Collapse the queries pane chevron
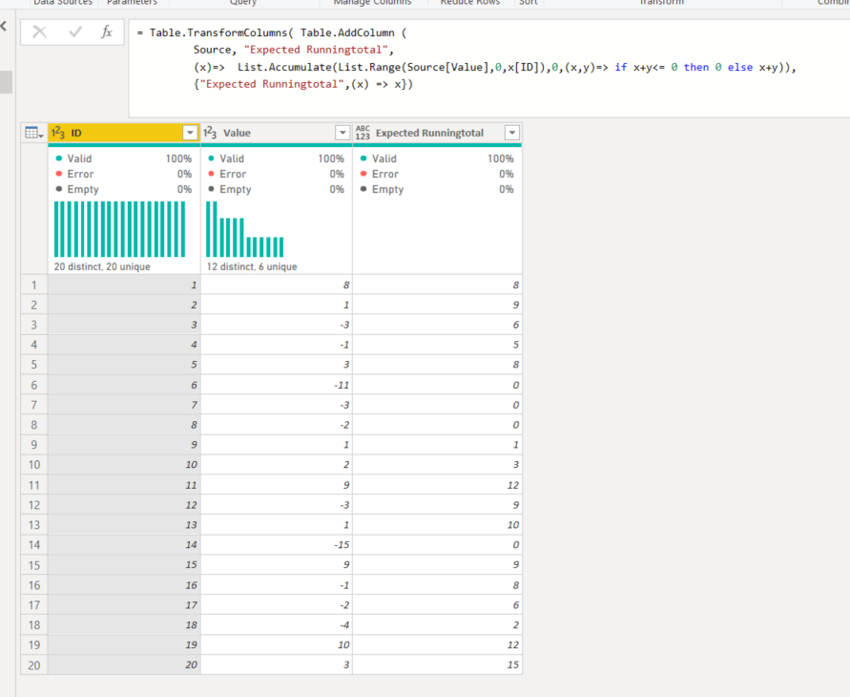 [x=4, y=26]
